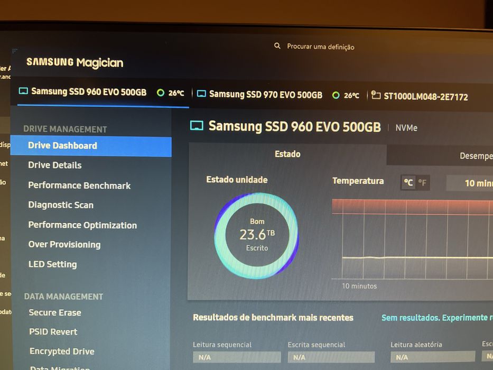Open Secure Erase in the sidebar
The image size is (493, 370).
pos(55,312)
